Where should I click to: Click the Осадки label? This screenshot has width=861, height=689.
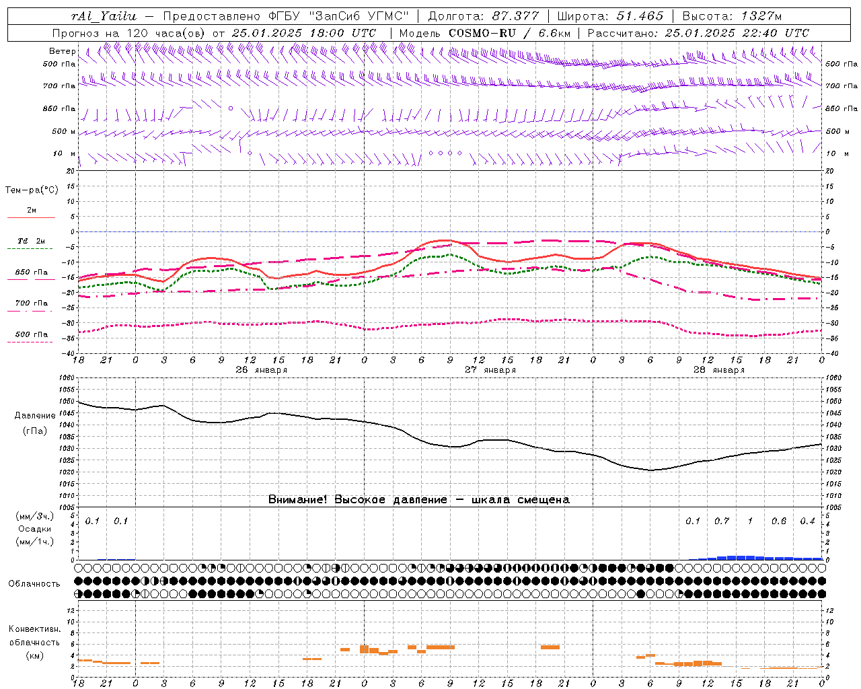pyautogui.click(x=35, y=529)
